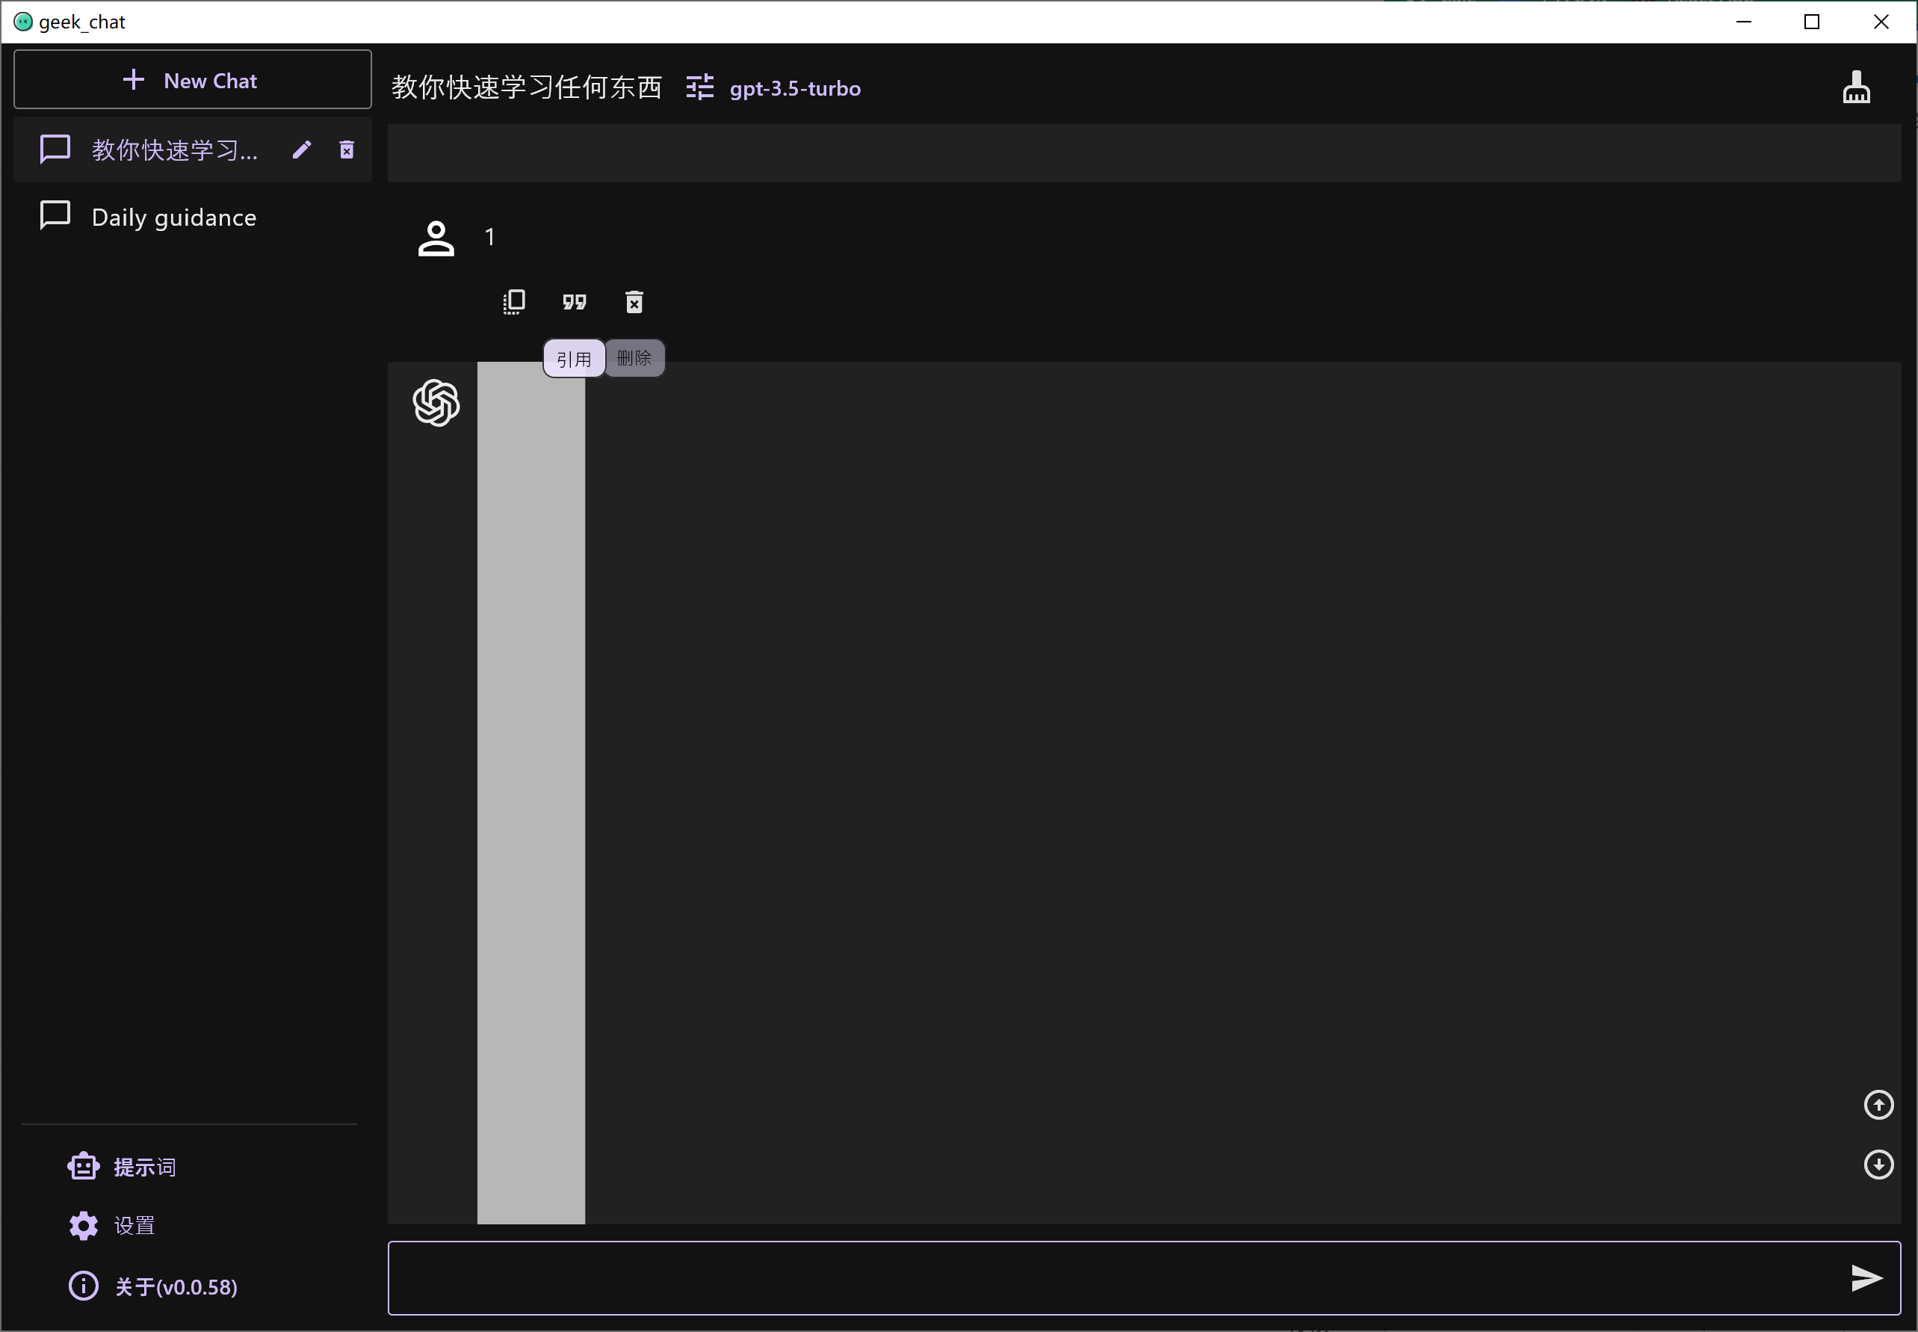Copy the message using the copy icon
Screen dimensions: 1918x1332
514,301
